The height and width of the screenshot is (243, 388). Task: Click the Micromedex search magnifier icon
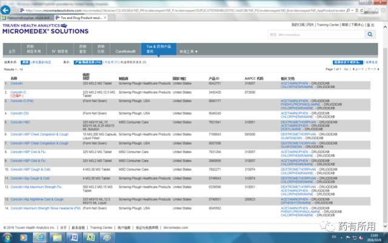[370, 35]
